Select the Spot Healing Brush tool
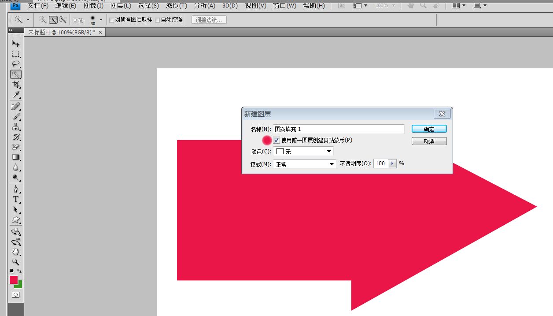The width and height of the screenshot is (553, 316). pos(16,106)
